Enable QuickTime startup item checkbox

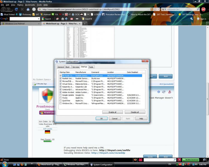[x=60, y=100]
